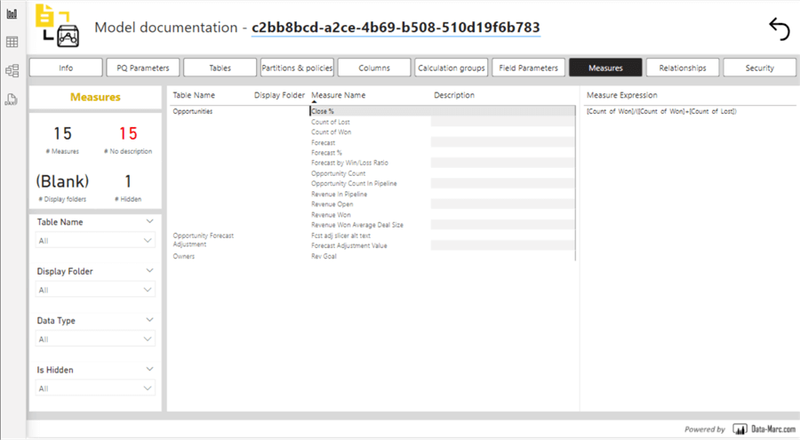Screen dimensions: 800x440
Task: Select Forecast by Win/Loss Ratio measure
Action: [x=349, y=163]
